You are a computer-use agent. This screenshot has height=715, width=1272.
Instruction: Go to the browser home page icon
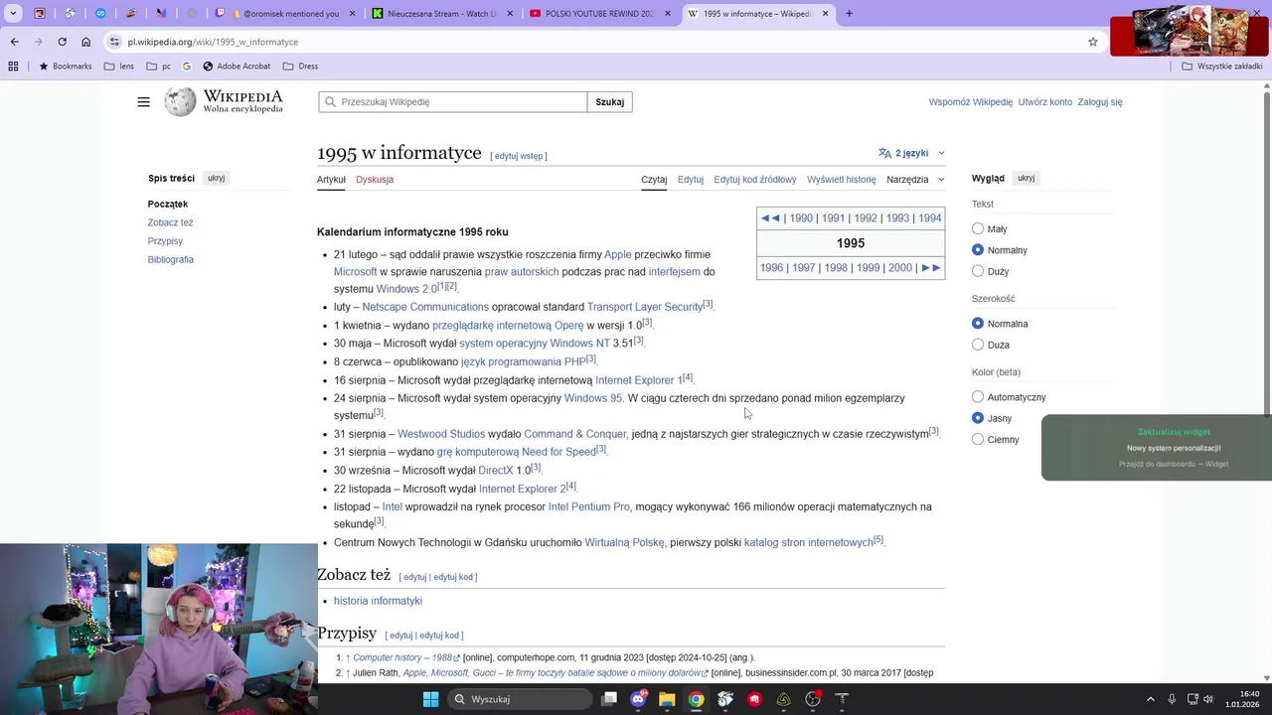pyautogui.click(x=85, y=42)
